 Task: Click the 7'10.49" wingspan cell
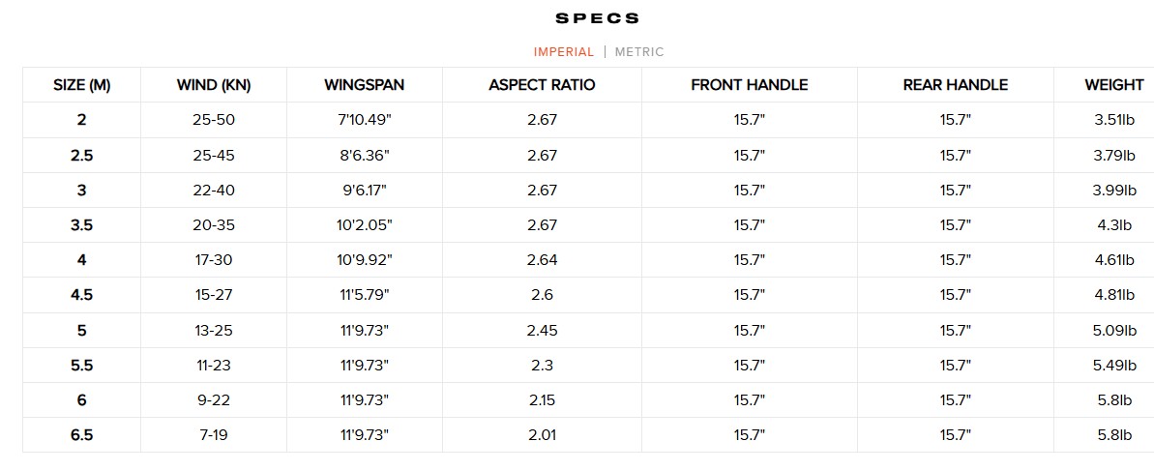tap(365, 120)
